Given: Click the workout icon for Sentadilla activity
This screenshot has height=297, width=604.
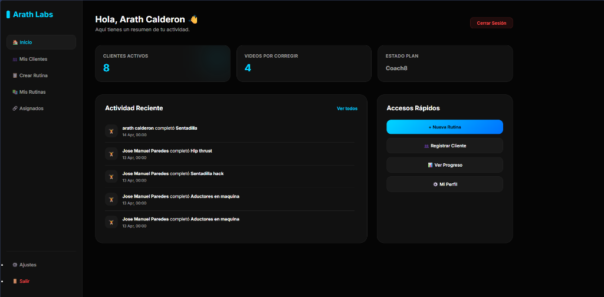Looking at the screenshot, I should click(x=111, y=131).
